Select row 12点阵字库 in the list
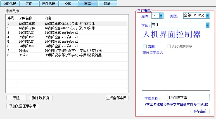 click(x=67, y=24)
